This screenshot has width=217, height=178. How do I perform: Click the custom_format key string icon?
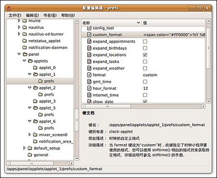89,35
